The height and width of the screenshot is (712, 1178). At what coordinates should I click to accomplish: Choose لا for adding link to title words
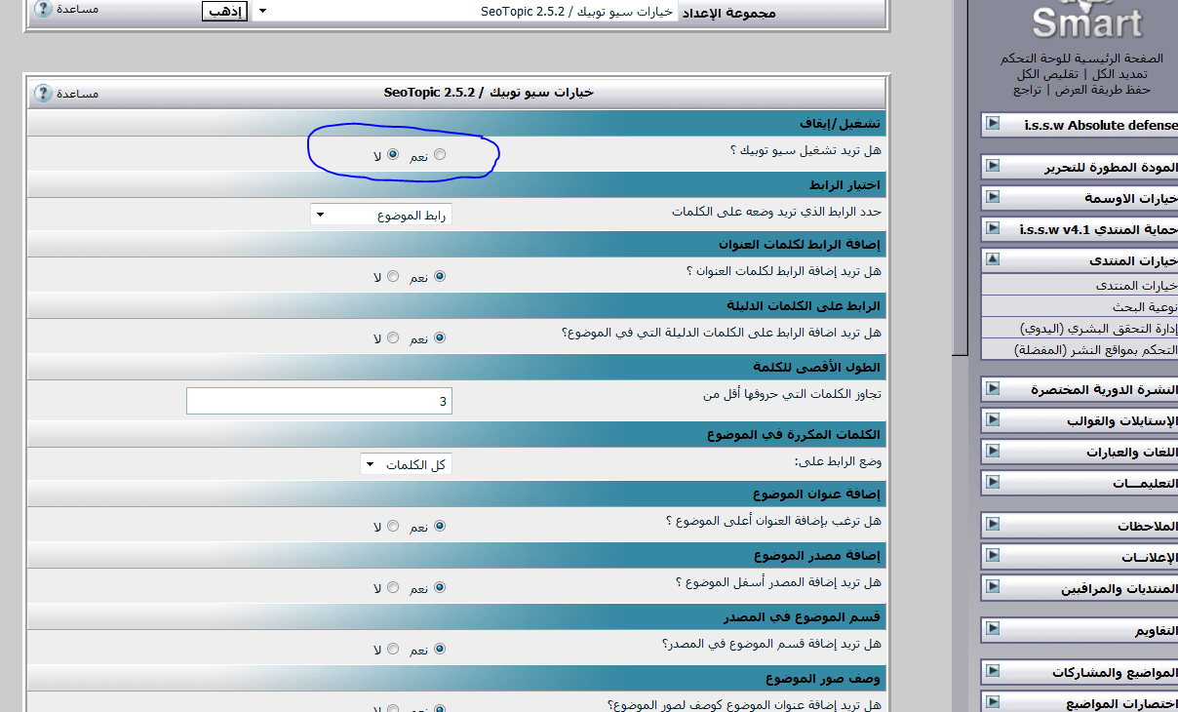[x=393, y=277]
